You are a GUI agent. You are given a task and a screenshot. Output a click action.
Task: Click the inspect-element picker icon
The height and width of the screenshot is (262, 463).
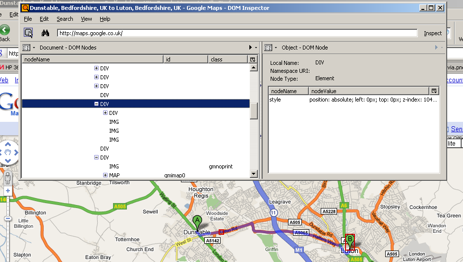pos(29,33)
